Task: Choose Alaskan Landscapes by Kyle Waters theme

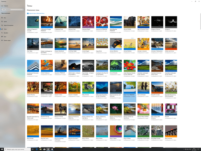Action: [x=47, y=44]
